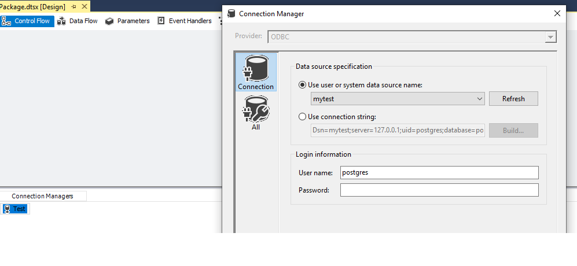Click the Refresh button
The width and height of the screenshot is (577, 266).
(513, 99)
